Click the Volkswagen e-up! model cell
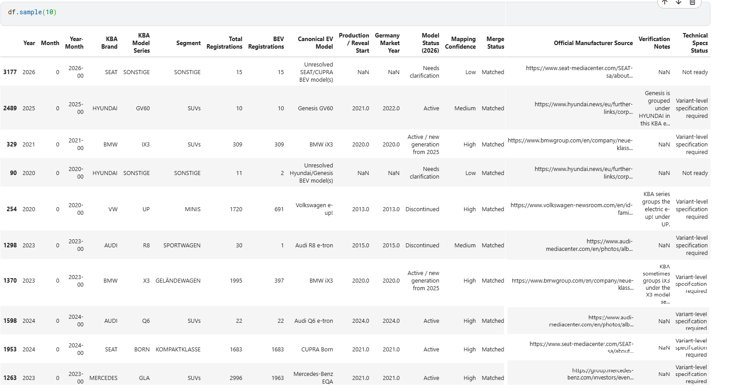This screenshot has width=736, height=392. tap(314, 209)
